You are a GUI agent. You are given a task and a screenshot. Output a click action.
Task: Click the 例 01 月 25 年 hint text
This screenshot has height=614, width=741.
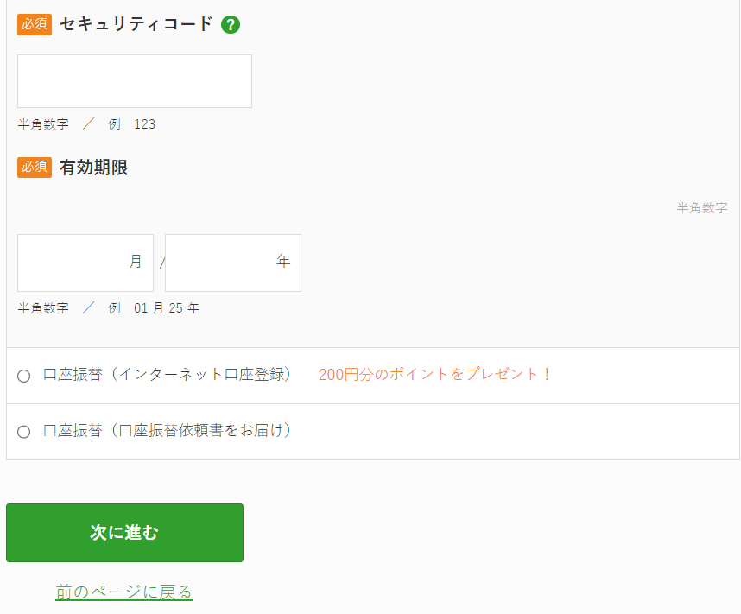(x=154, y=308)
